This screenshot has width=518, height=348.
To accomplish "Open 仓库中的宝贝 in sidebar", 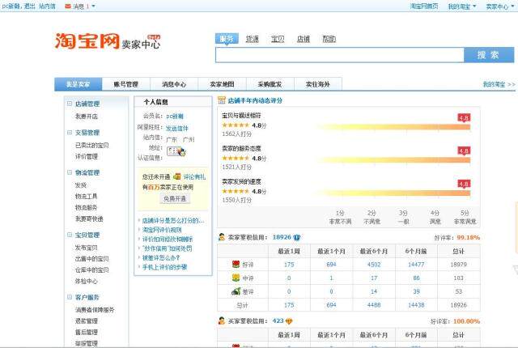I will 91,269.
